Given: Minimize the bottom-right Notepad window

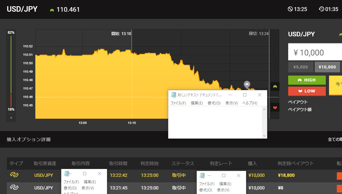Looking at the screenshot, I should [x=209, y=176].
